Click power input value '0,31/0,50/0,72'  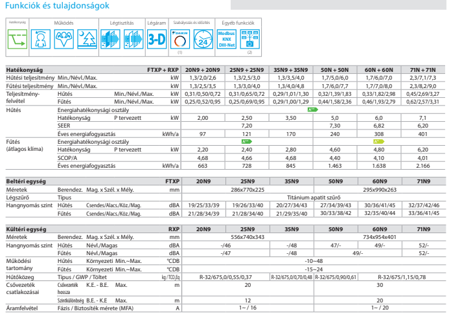click(203, 94)
